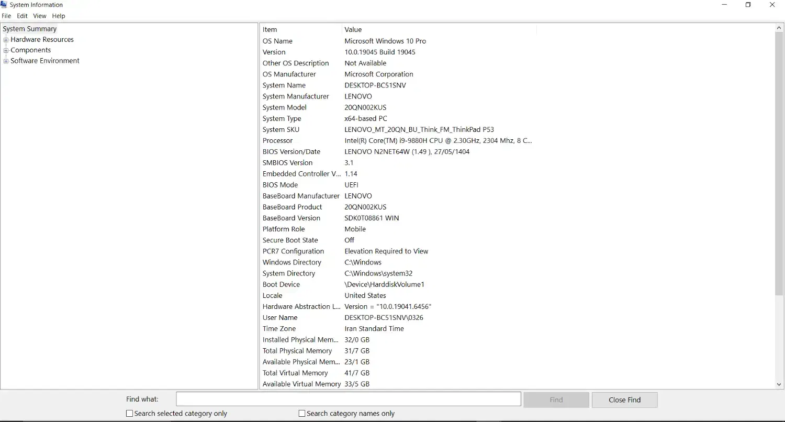Select Software Environment label in tree

coord(45,61)
